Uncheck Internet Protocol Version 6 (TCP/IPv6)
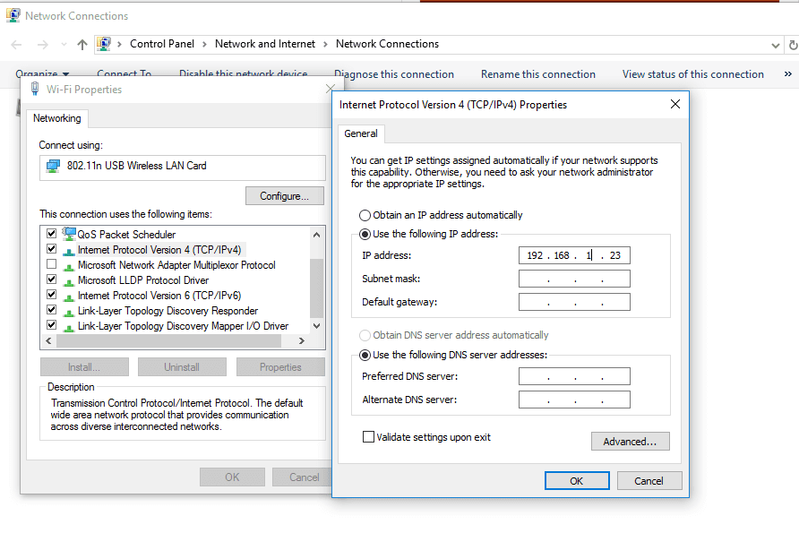Screen dimensions: 799x533 [51, 295]
